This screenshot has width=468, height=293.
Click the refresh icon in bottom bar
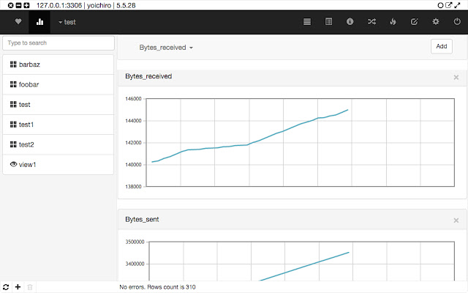6,287
